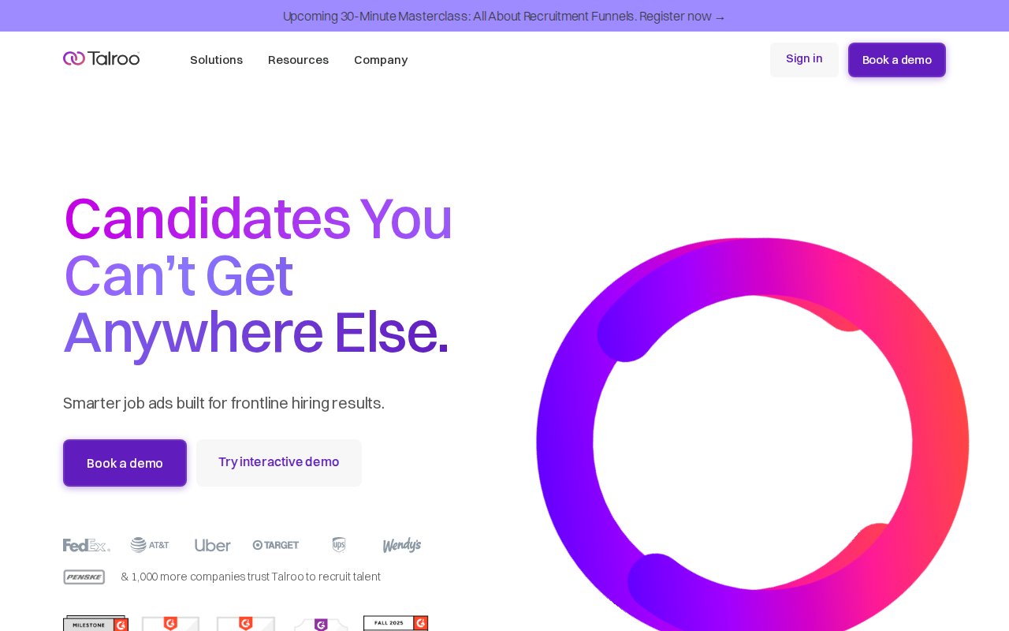Open the Resources navigation menu
The image size is (1009, 631).
(x=298, y=60)
